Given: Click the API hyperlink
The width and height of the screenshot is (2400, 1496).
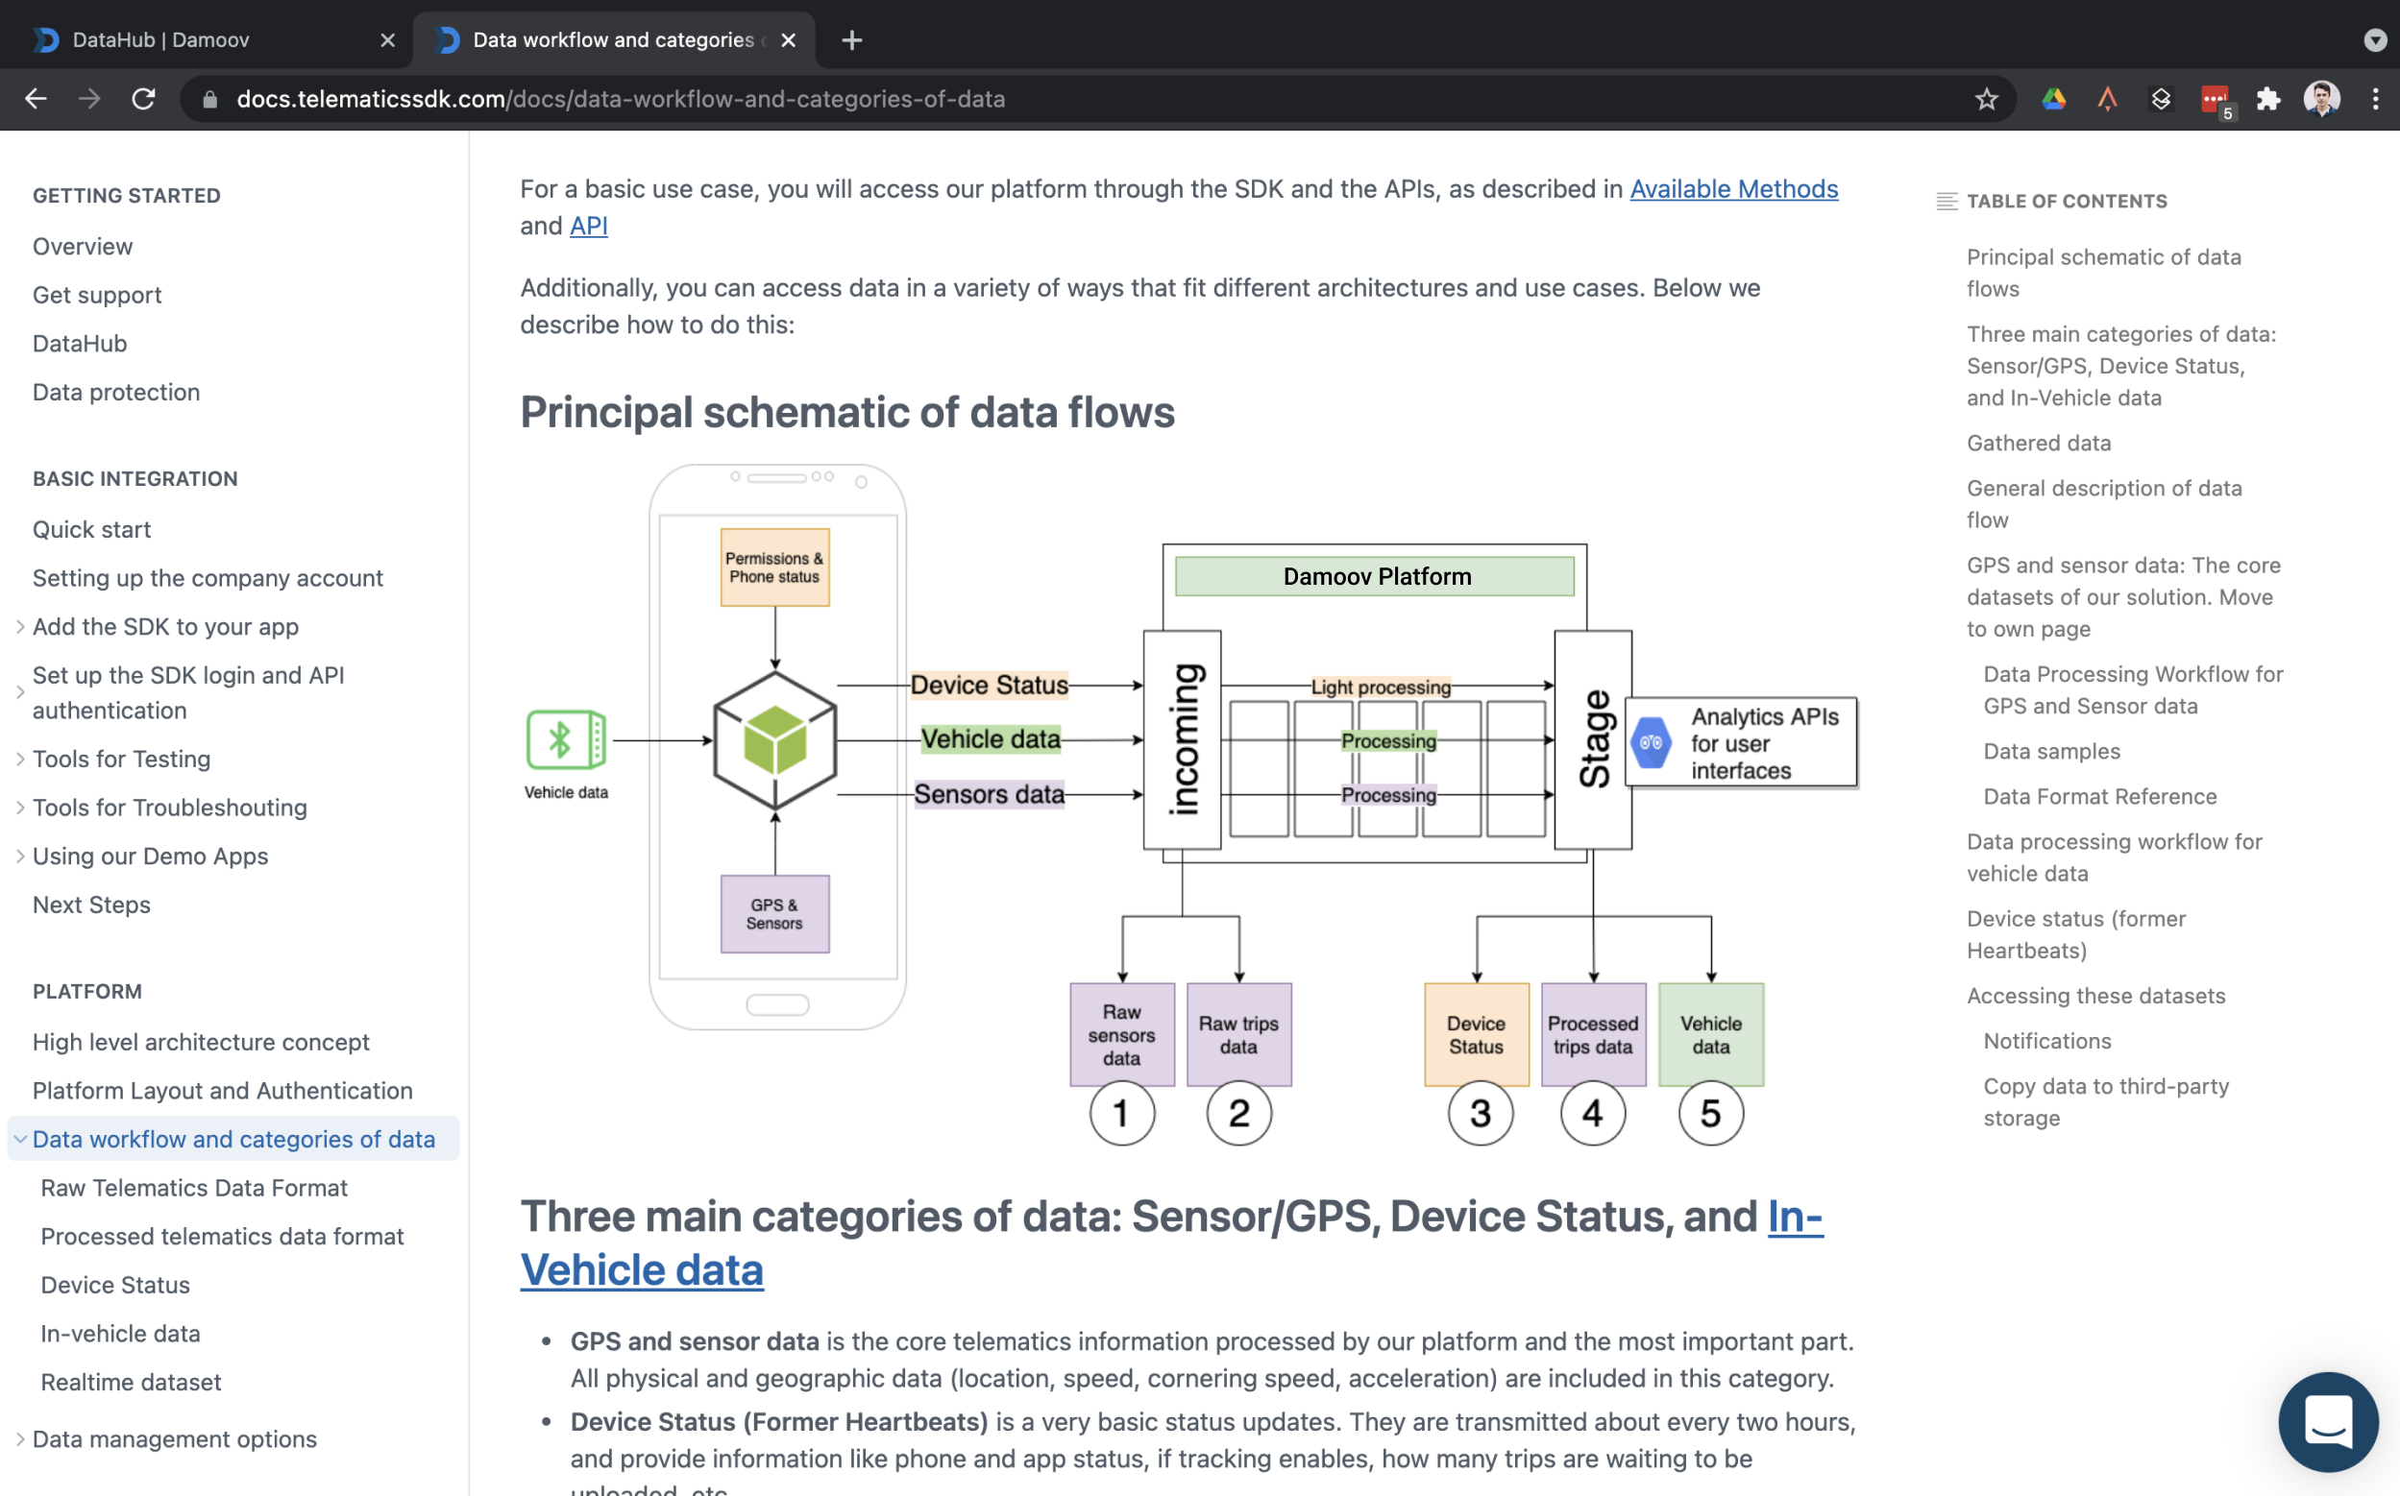Looking at the screenshot, I should pos(588,226).
